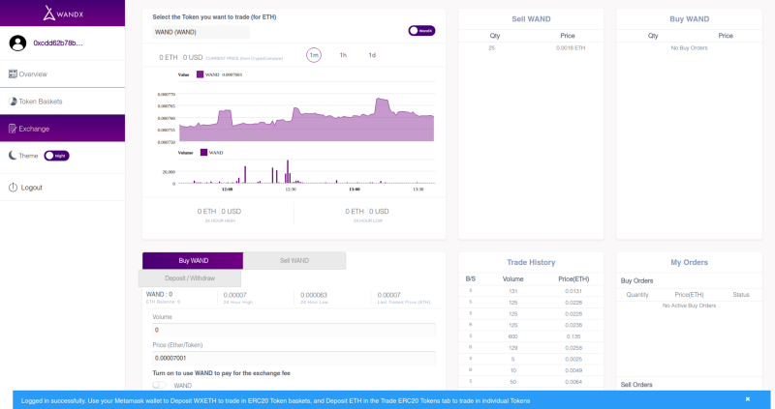The height and width of the screenshot is (409, 775).
Task: Toggle the Night theme switch
Action: click(x=57, y=156)
